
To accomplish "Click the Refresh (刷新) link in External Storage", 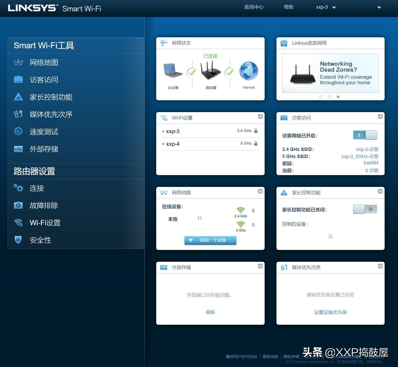I will 210,312.
